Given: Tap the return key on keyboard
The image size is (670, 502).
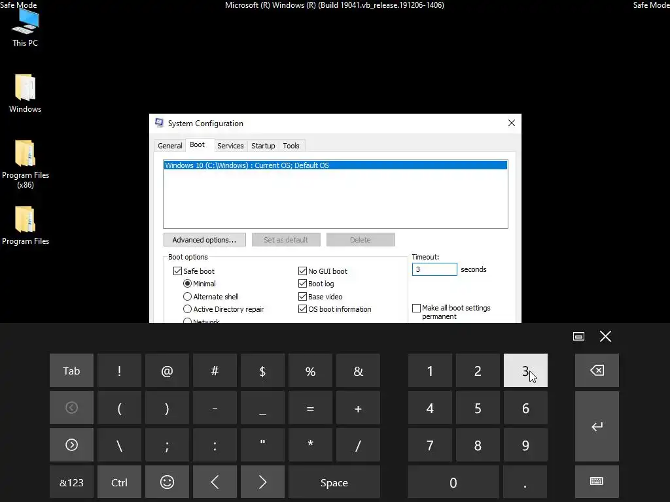Looking at the screenshot, I should pos(597,426).
